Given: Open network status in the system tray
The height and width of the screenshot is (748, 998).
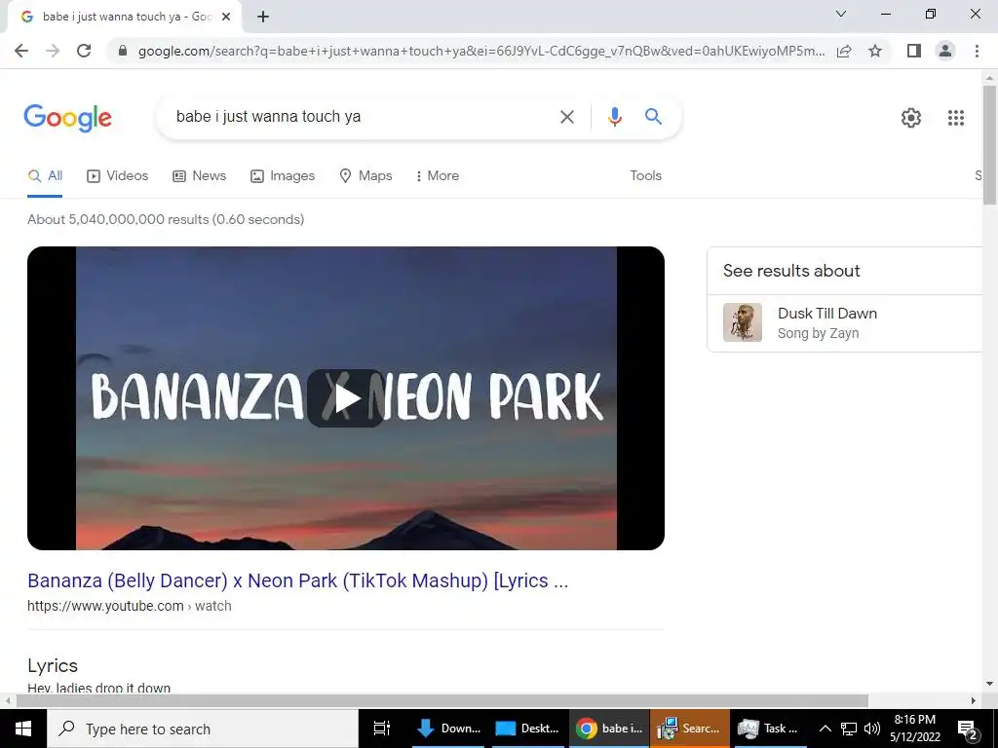Looking at the screenshot, I should tap(849, 729).
